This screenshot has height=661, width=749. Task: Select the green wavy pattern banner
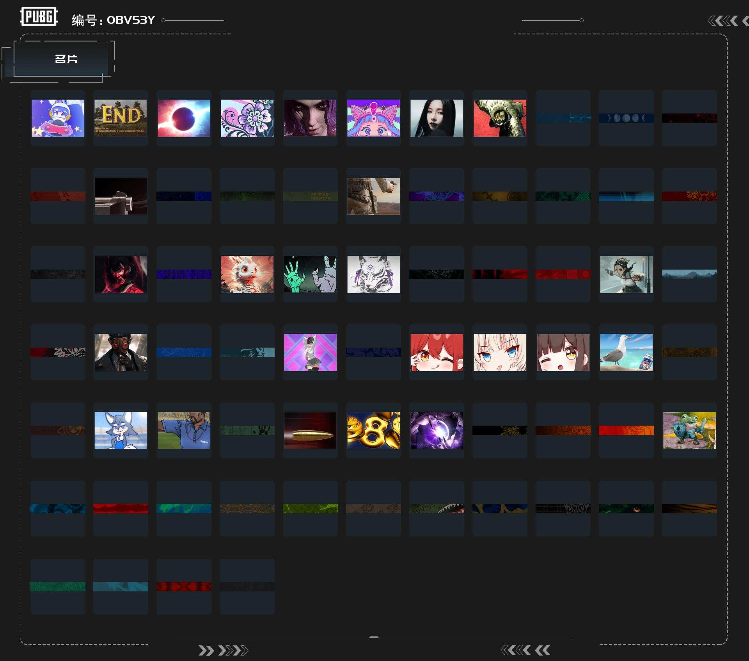[58, 586]
